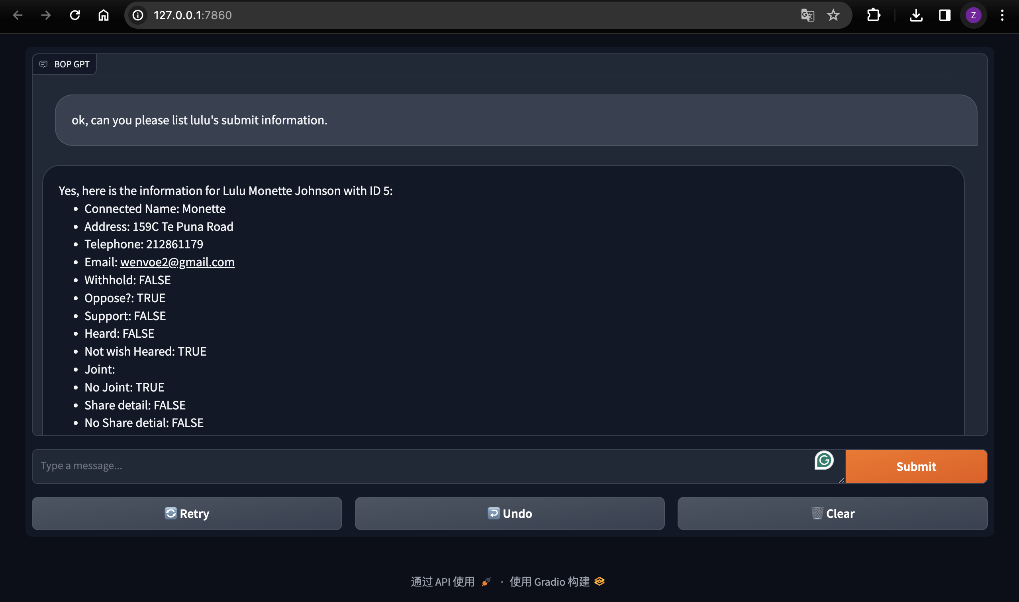Clear the chat with Clear button
Image resolution: width=1019 pixels, height=602 pixels.
832,513
